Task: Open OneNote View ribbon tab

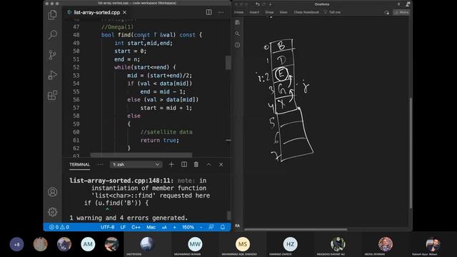Action: tap(283, 12)
